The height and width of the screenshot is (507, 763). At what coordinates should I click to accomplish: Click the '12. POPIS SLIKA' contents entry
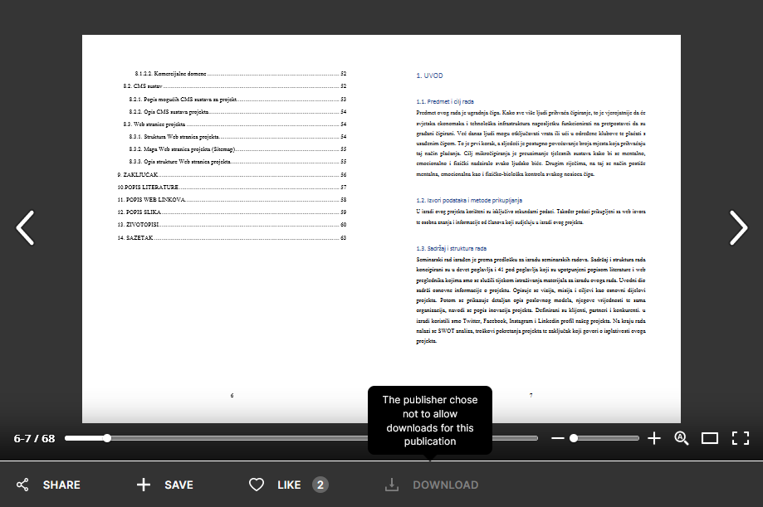[x=232, y=212]
